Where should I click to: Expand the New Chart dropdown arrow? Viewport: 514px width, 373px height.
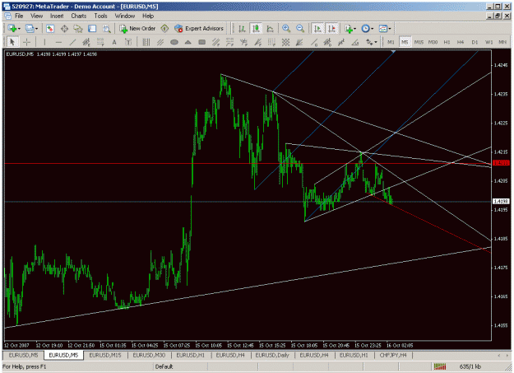tap(19, 29)
